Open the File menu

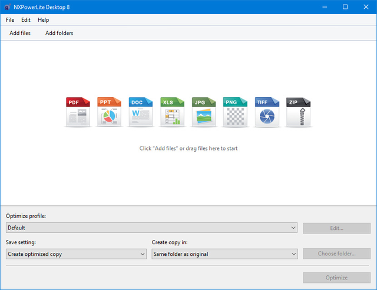point(10,20)
